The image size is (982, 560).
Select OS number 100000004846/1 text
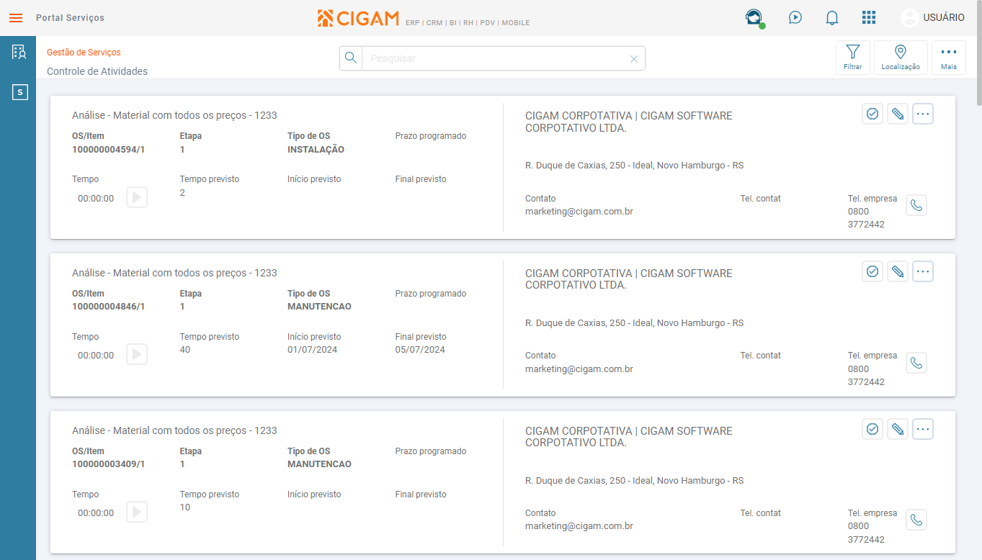[109, 307]
